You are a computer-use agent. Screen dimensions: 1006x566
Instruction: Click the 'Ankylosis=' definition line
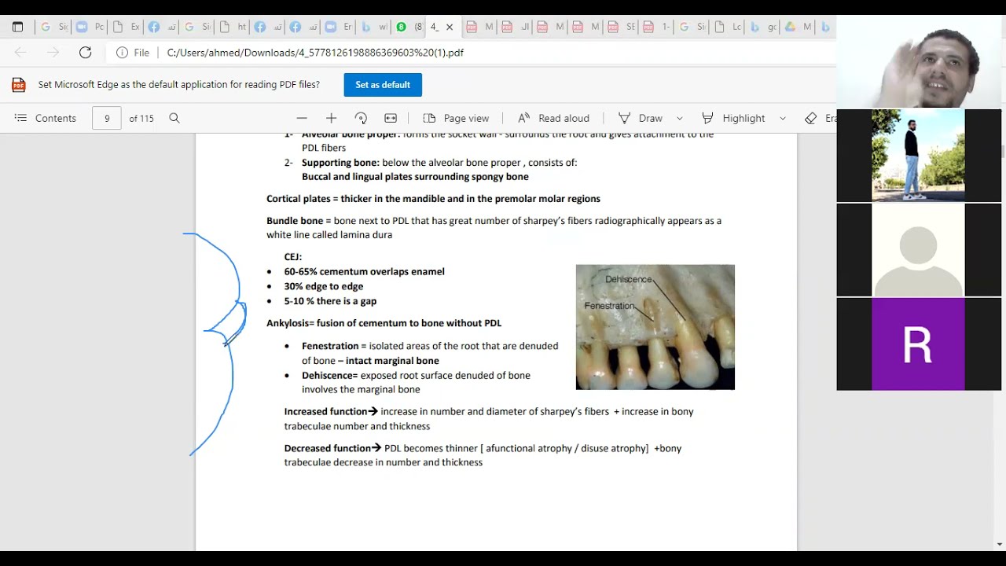384,323
